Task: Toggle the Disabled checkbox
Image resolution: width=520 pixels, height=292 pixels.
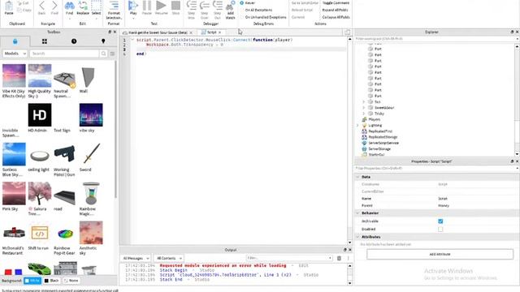Action: (440, 229)
